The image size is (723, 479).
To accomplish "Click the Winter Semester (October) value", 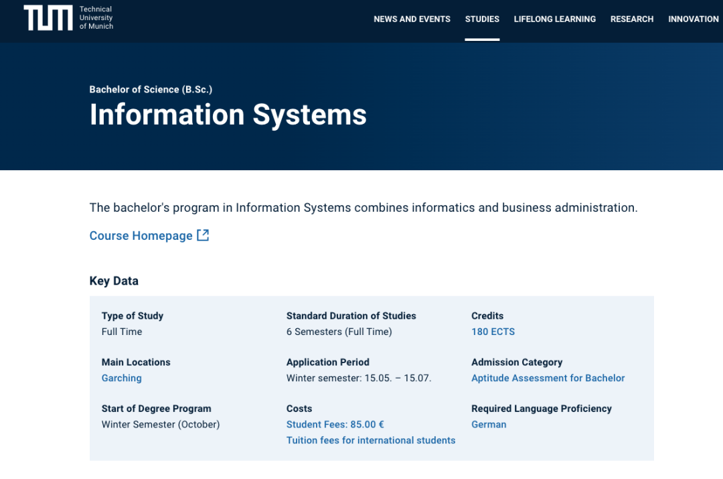I will (161, 425).
